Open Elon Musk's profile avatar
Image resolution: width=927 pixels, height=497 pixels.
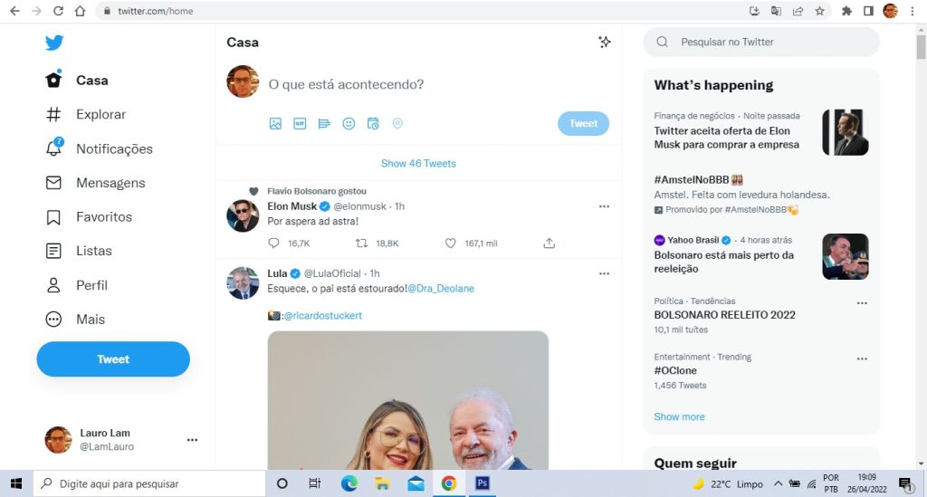(x=243, y=215)
